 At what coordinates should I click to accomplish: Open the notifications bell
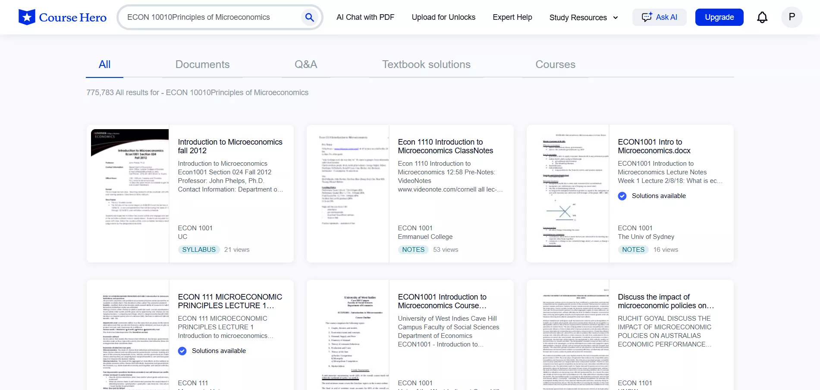(x=762, y=17)
